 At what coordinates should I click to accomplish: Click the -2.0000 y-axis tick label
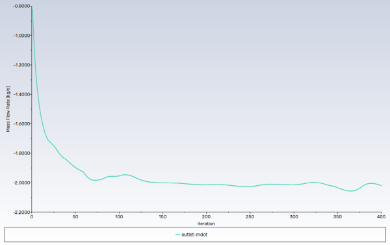tap(21, 183)
